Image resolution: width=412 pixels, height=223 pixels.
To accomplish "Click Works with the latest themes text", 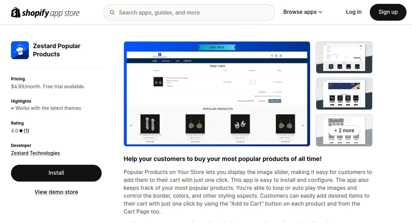I will [48, 108].
